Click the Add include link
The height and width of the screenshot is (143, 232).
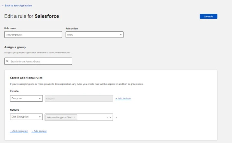click(x=123, y=98)
